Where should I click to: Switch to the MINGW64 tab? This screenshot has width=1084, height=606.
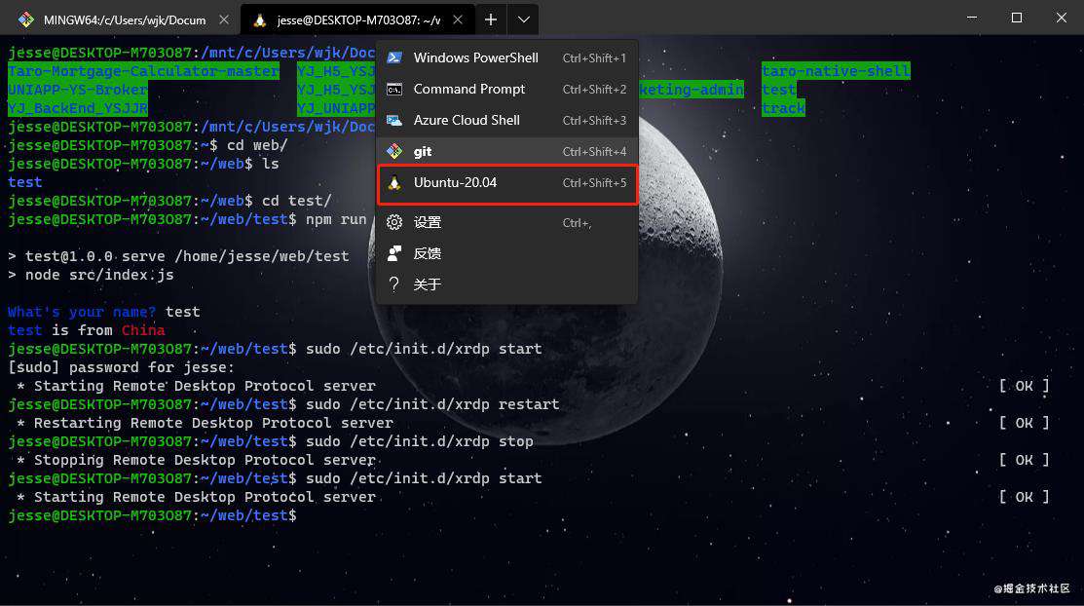coord(125,20)
